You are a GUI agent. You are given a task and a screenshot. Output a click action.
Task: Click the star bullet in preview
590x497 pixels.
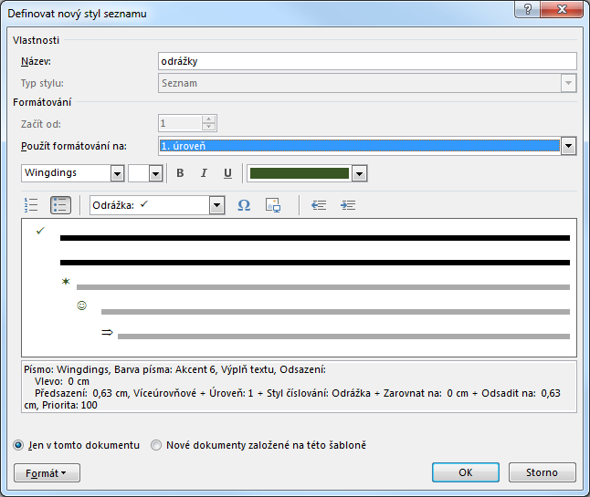(x=66, y=281)
